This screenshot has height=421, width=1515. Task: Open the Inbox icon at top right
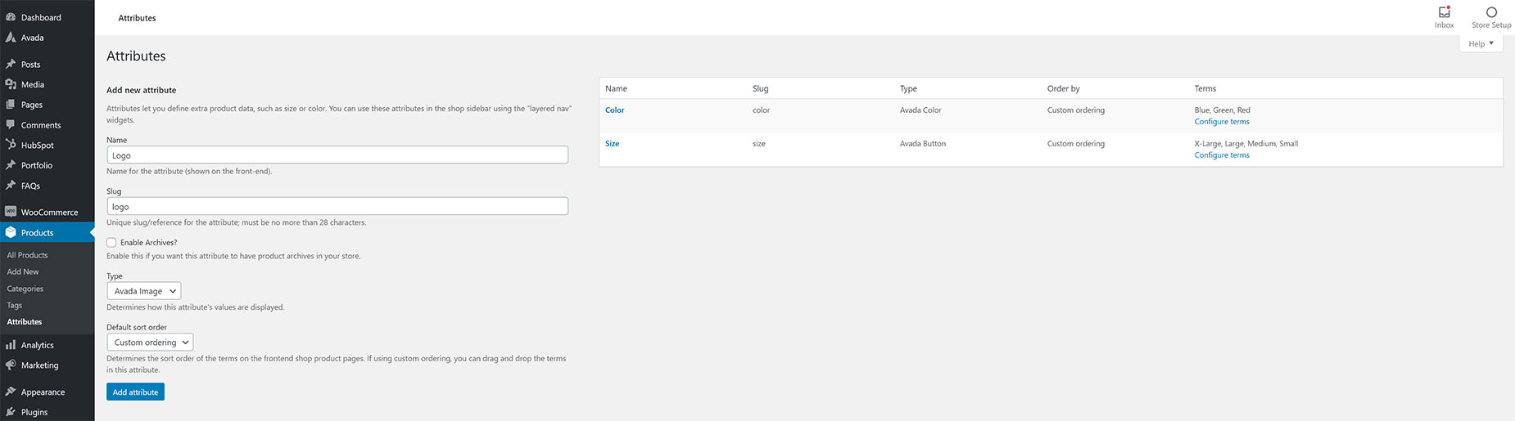point(1445,11)
